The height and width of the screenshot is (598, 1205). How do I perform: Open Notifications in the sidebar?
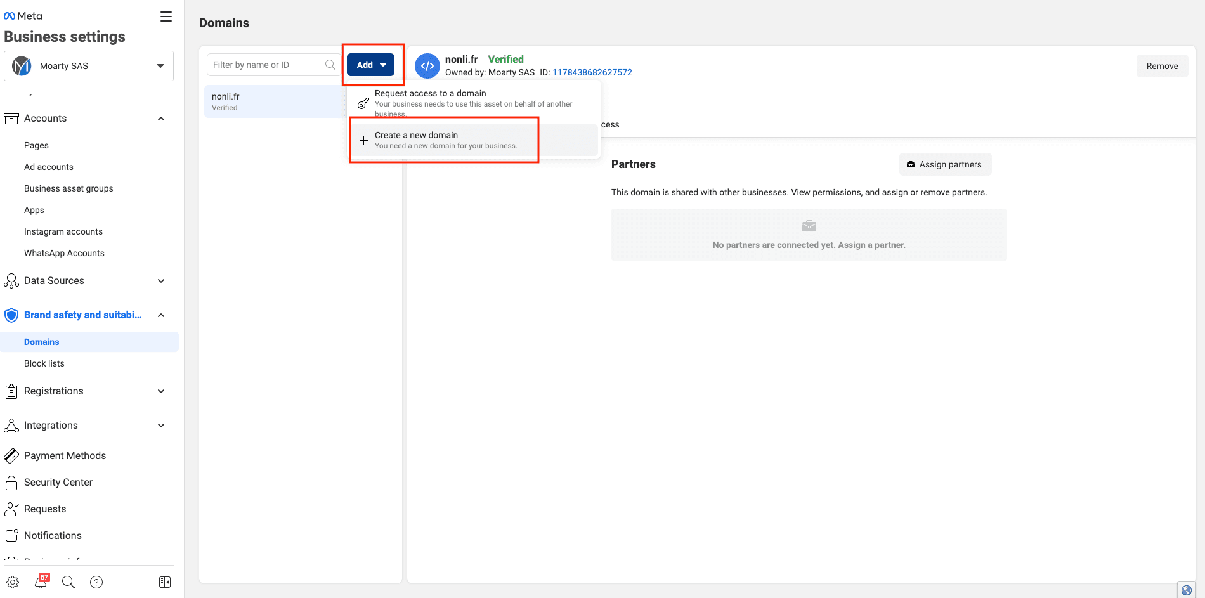[x=53, y=536]
